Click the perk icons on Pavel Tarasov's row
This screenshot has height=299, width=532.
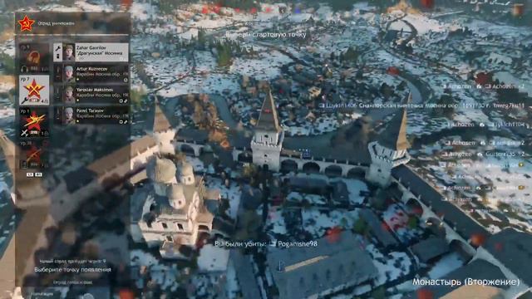click(x=123, y=122)
